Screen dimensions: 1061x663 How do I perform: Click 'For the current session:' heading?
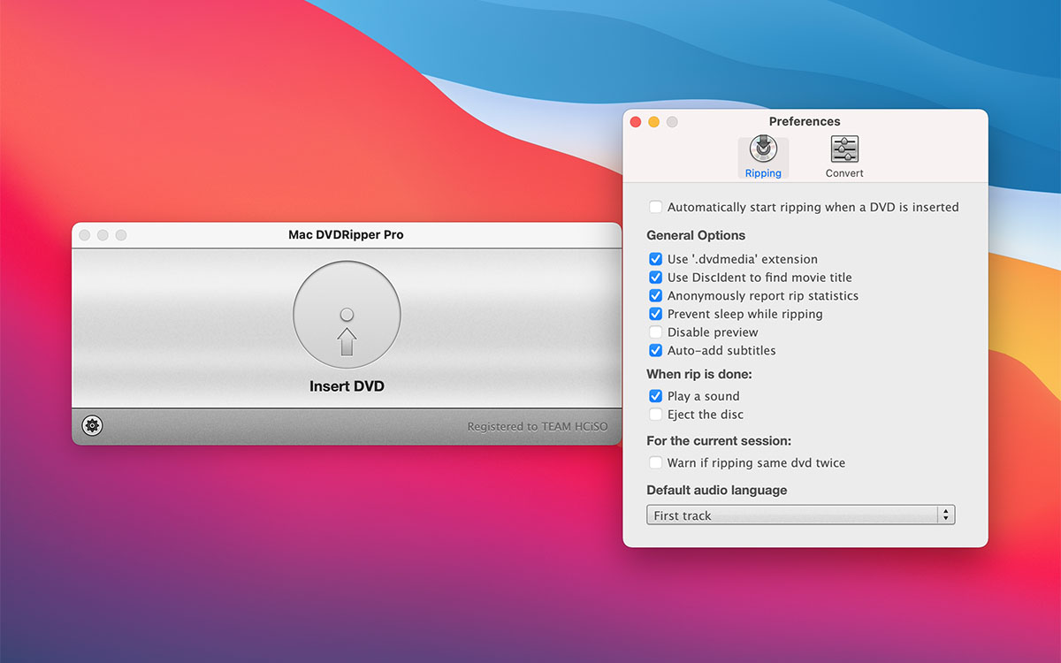[719, 440]
